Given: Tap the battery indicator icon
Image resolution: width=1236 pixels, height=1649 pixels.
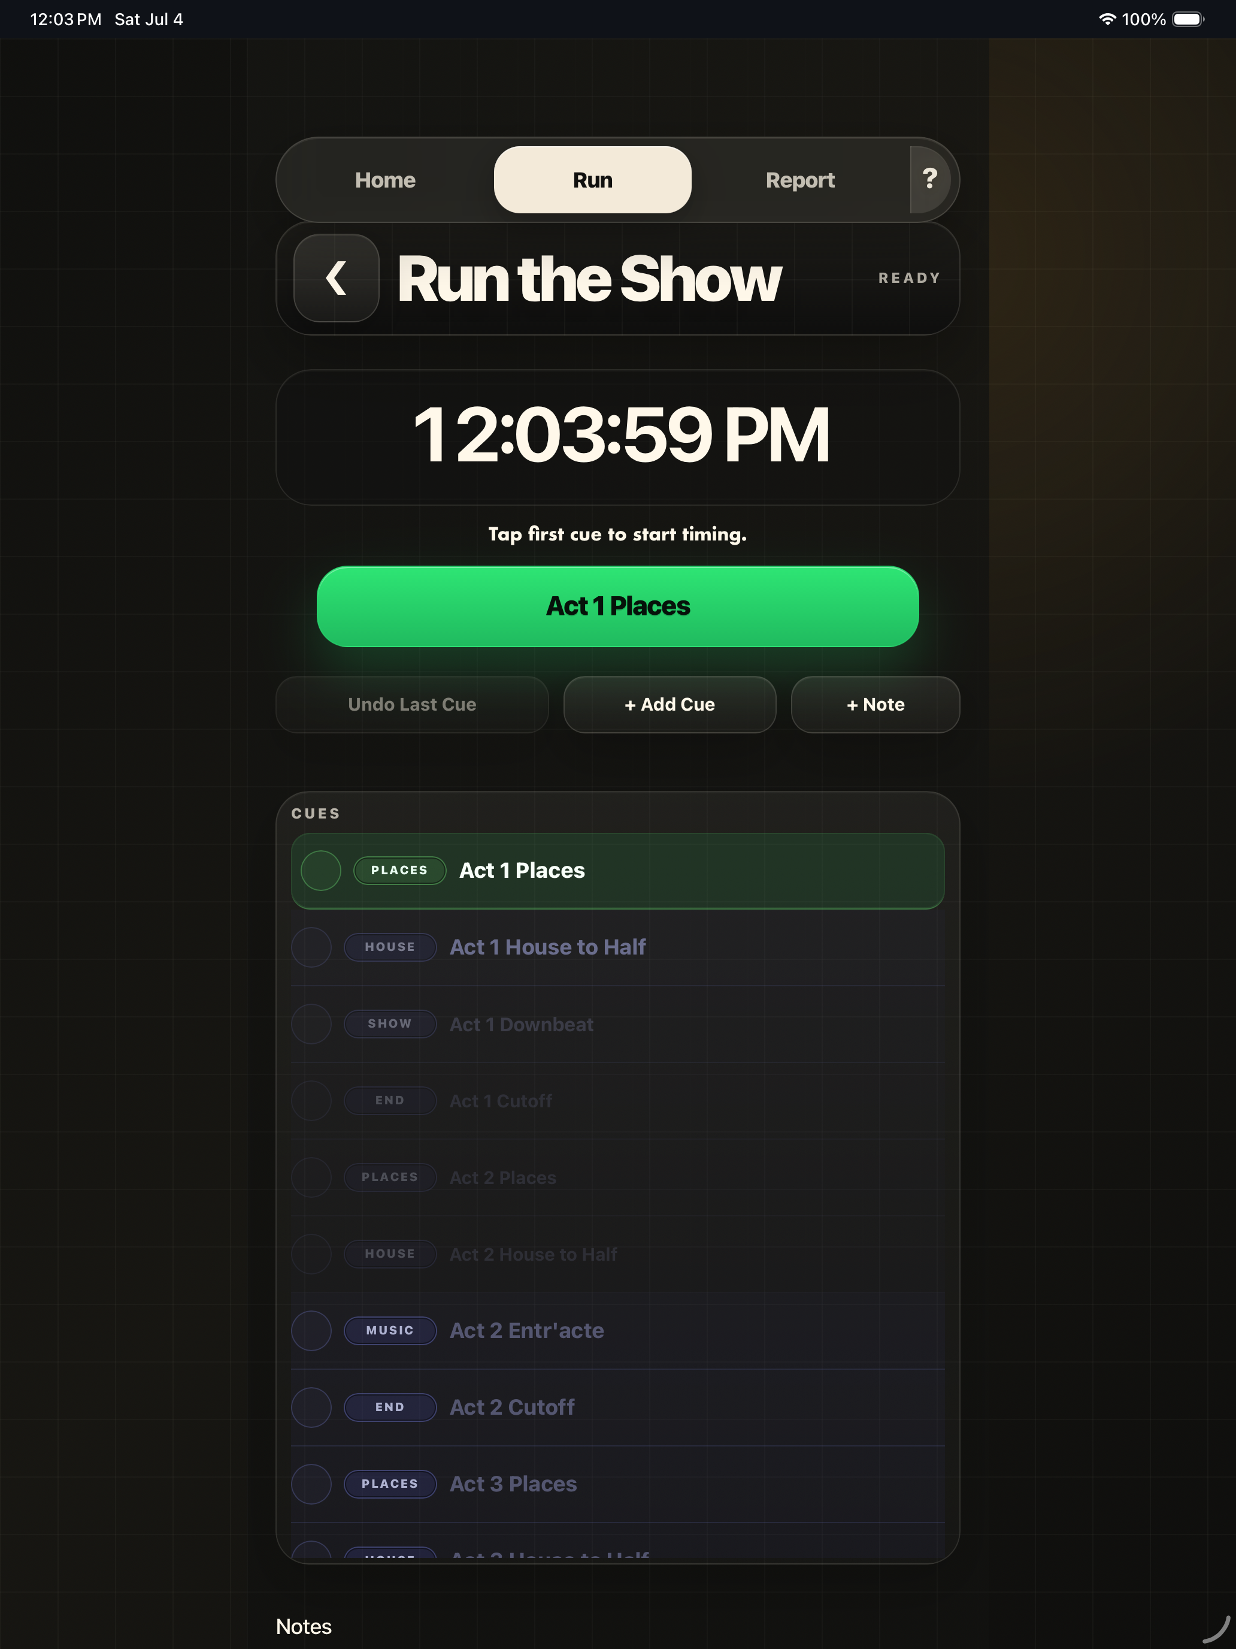Looking at the screenshot, I should (x=1188, y=19).
